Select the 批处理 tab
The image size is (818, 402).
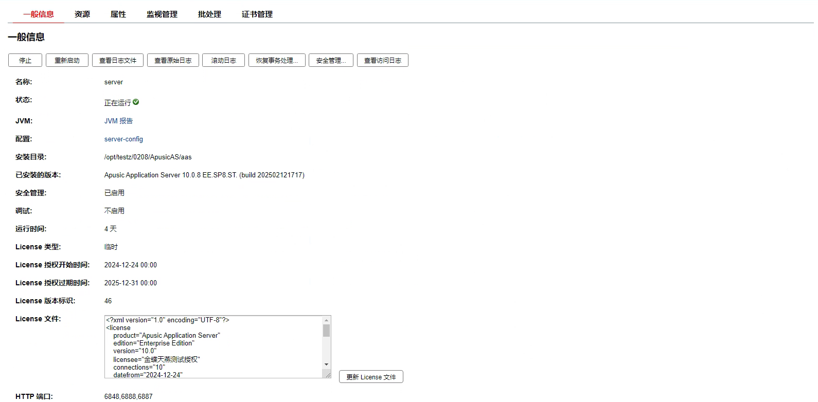209,14
